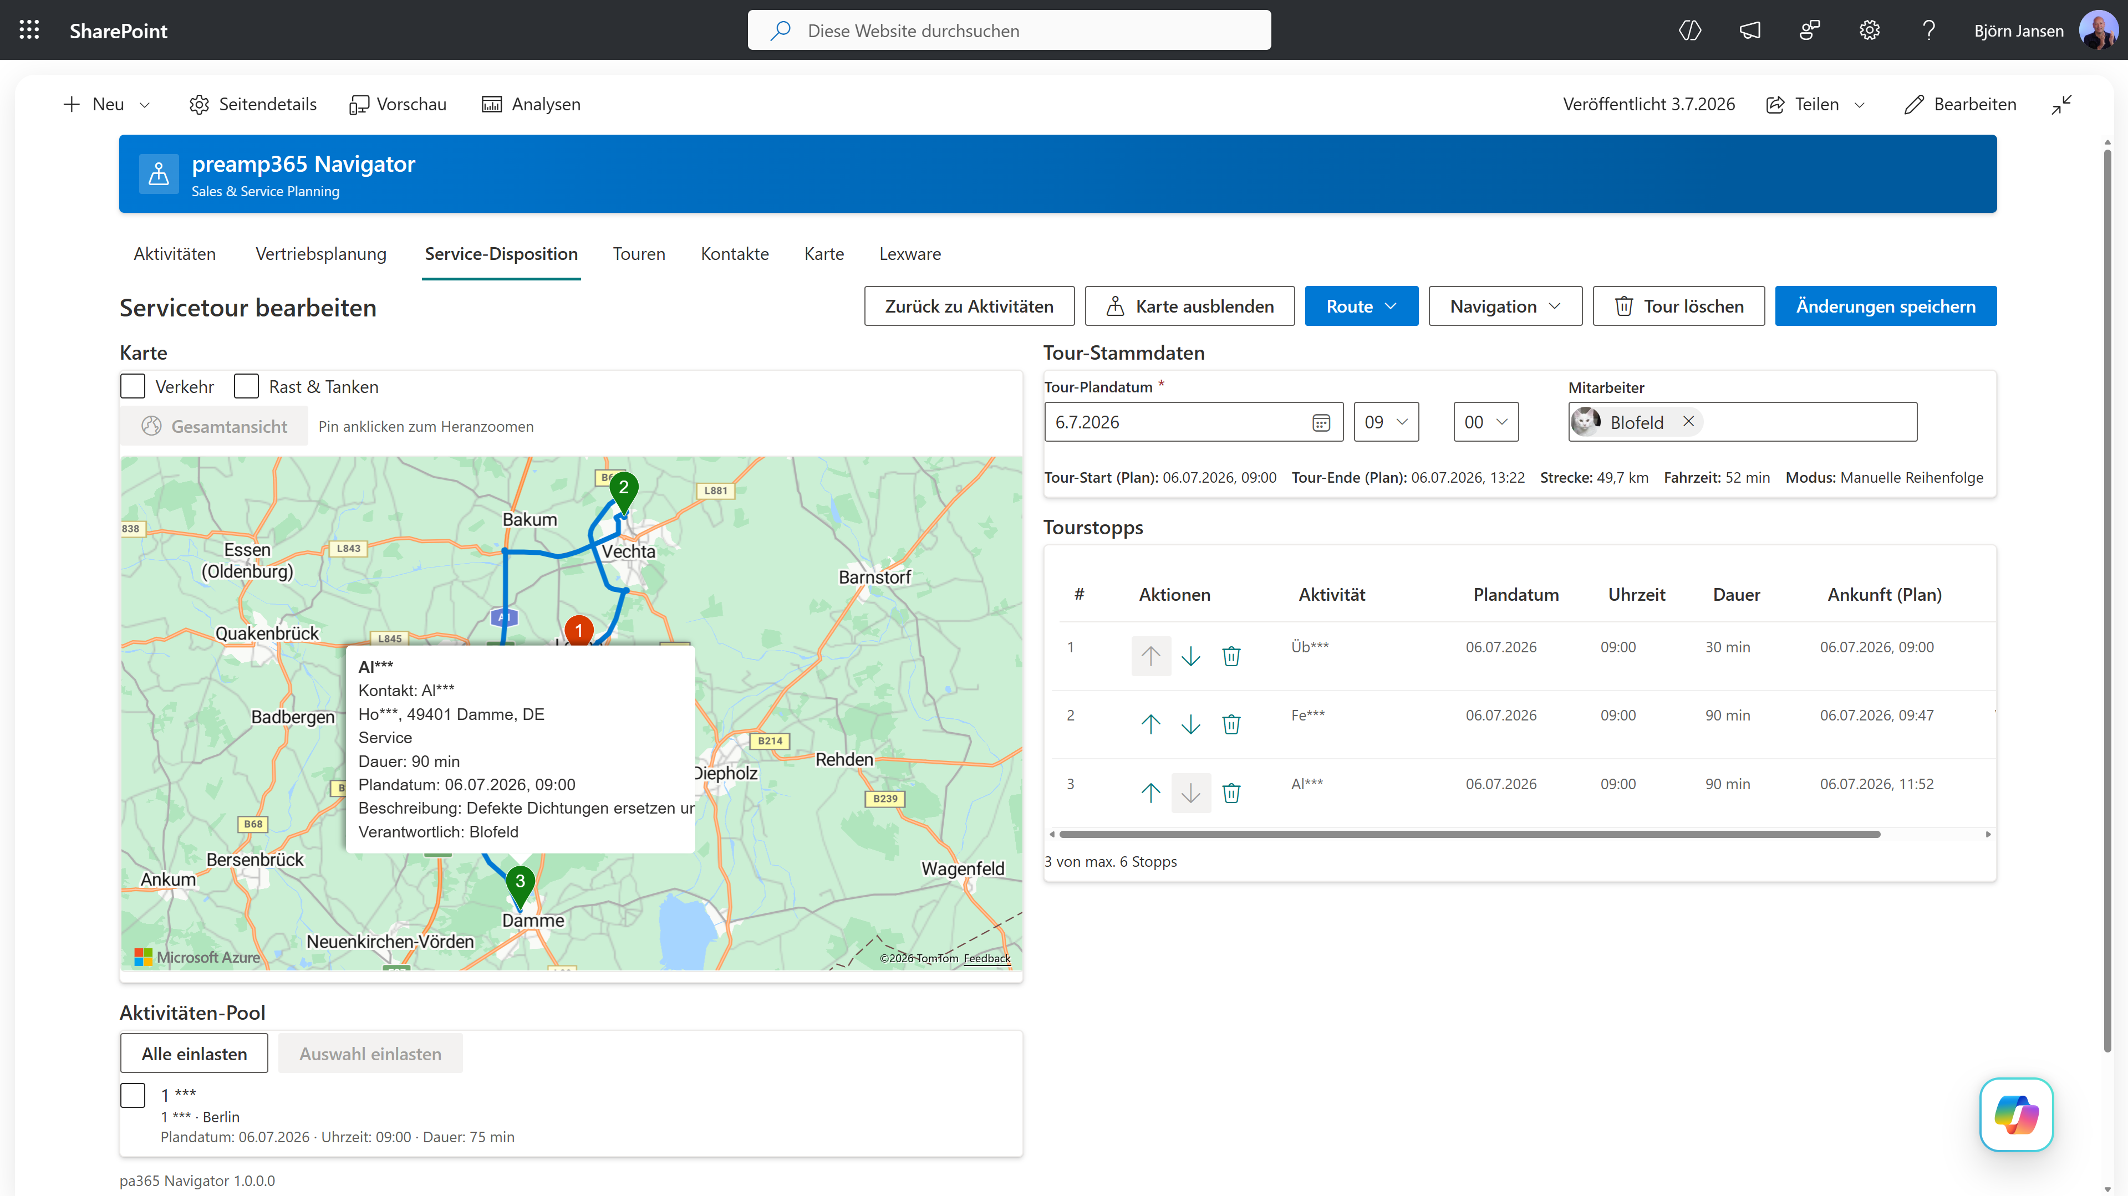Click the red map pin number 1

(x=578, y=631)
